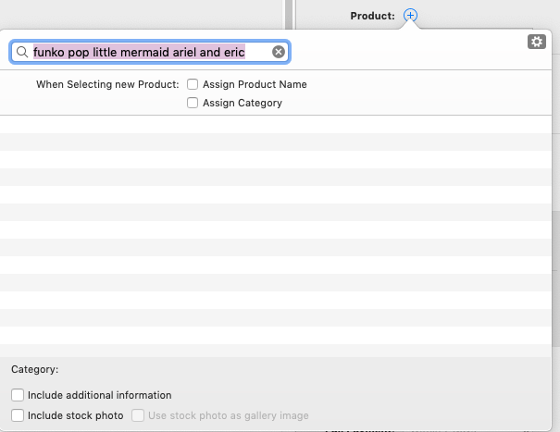Image resolution: width=560 pixels, height=432 pixels.
Task: Click the magnifying glass search icon
Action: click(x=22, y=52)
